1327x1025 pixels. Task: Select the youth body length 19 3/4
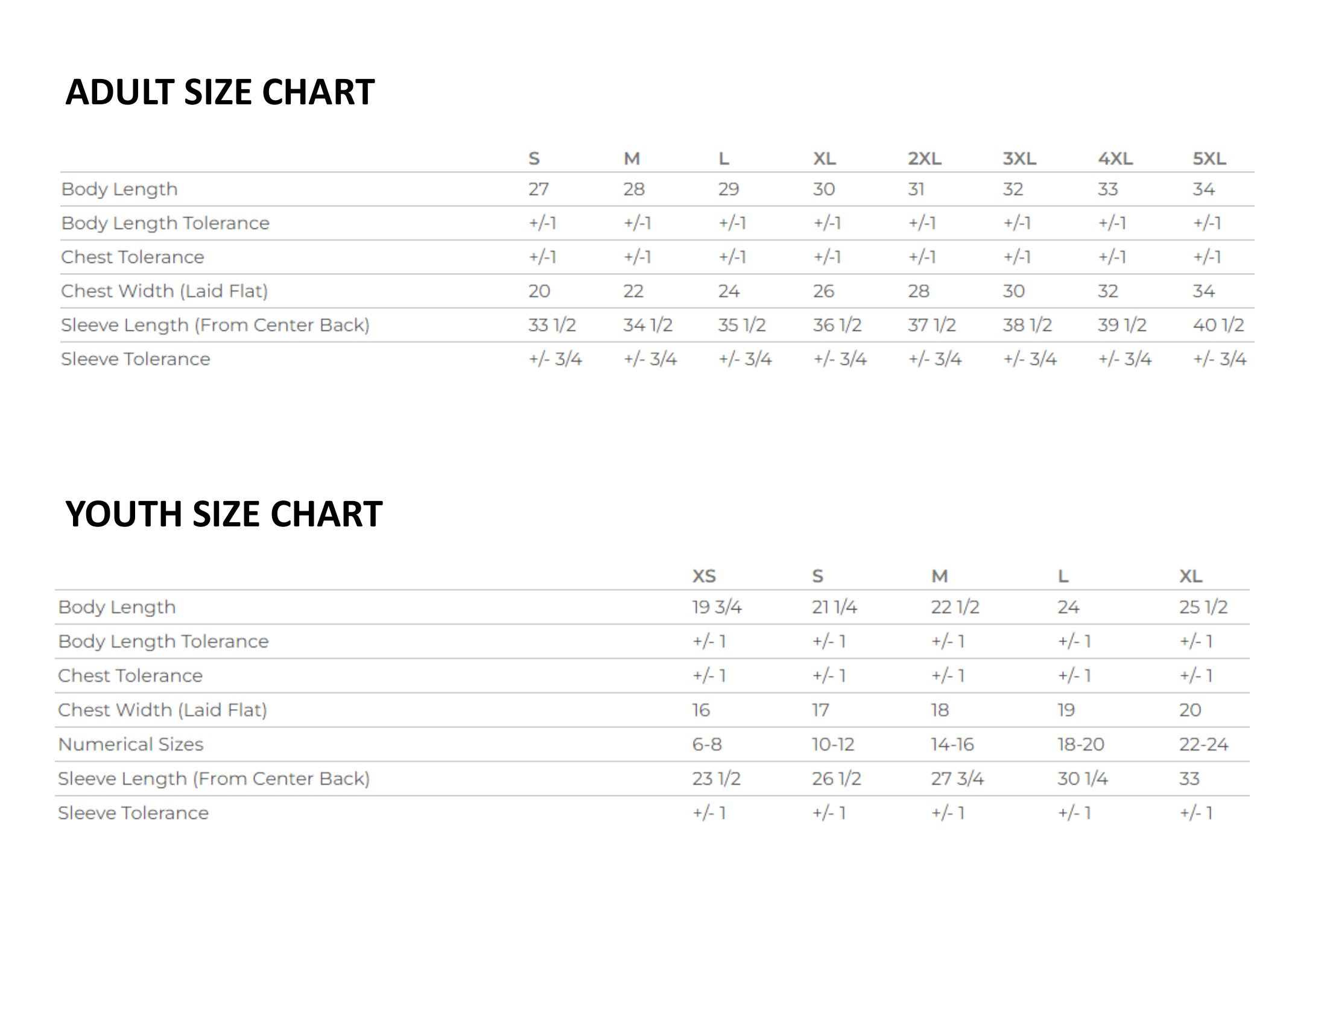[x=717, y=607]
